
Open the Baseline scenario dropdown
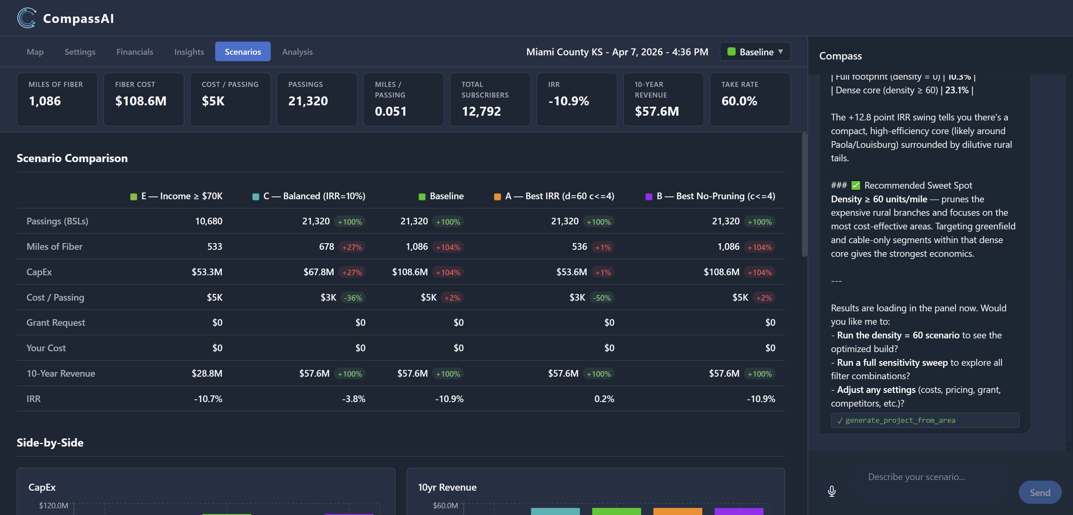(x=755, y=52)
